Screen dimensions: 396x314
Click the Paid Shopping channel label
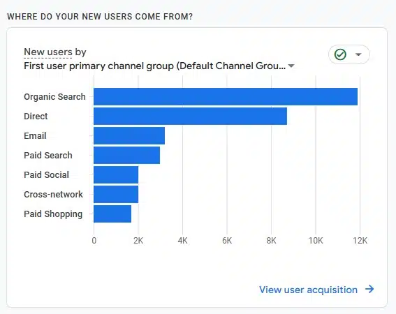coord(53,214)
